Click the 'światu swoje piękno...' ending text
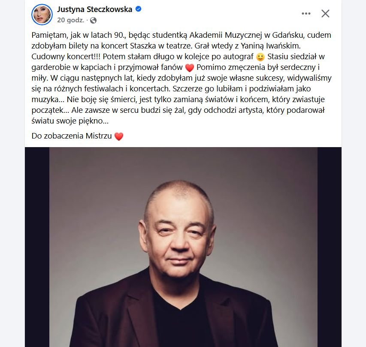The width and height of the screenshot is (366, 347). click(70, 121)
